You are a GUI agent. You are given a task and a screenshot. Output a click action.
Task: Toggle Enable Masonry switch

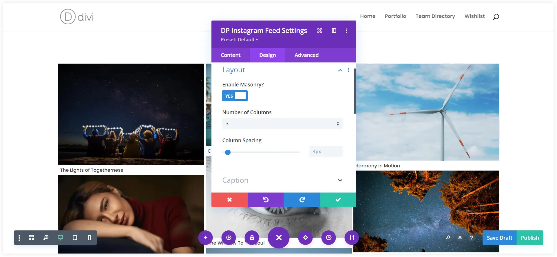pyautogui.click(x=235, y=96)
